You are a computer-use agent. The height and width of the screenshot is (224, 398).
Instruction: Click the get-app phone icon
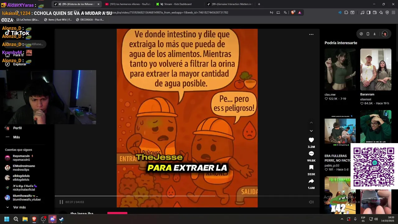368,34
